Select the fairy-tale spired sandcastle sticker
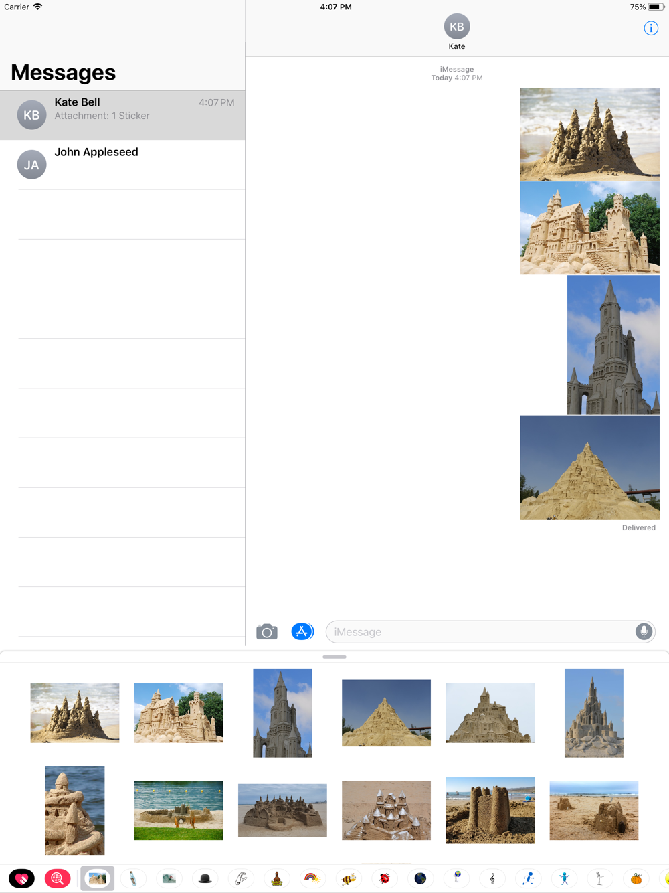This screenshot has width=669, height=893. [x=594, y=713]
